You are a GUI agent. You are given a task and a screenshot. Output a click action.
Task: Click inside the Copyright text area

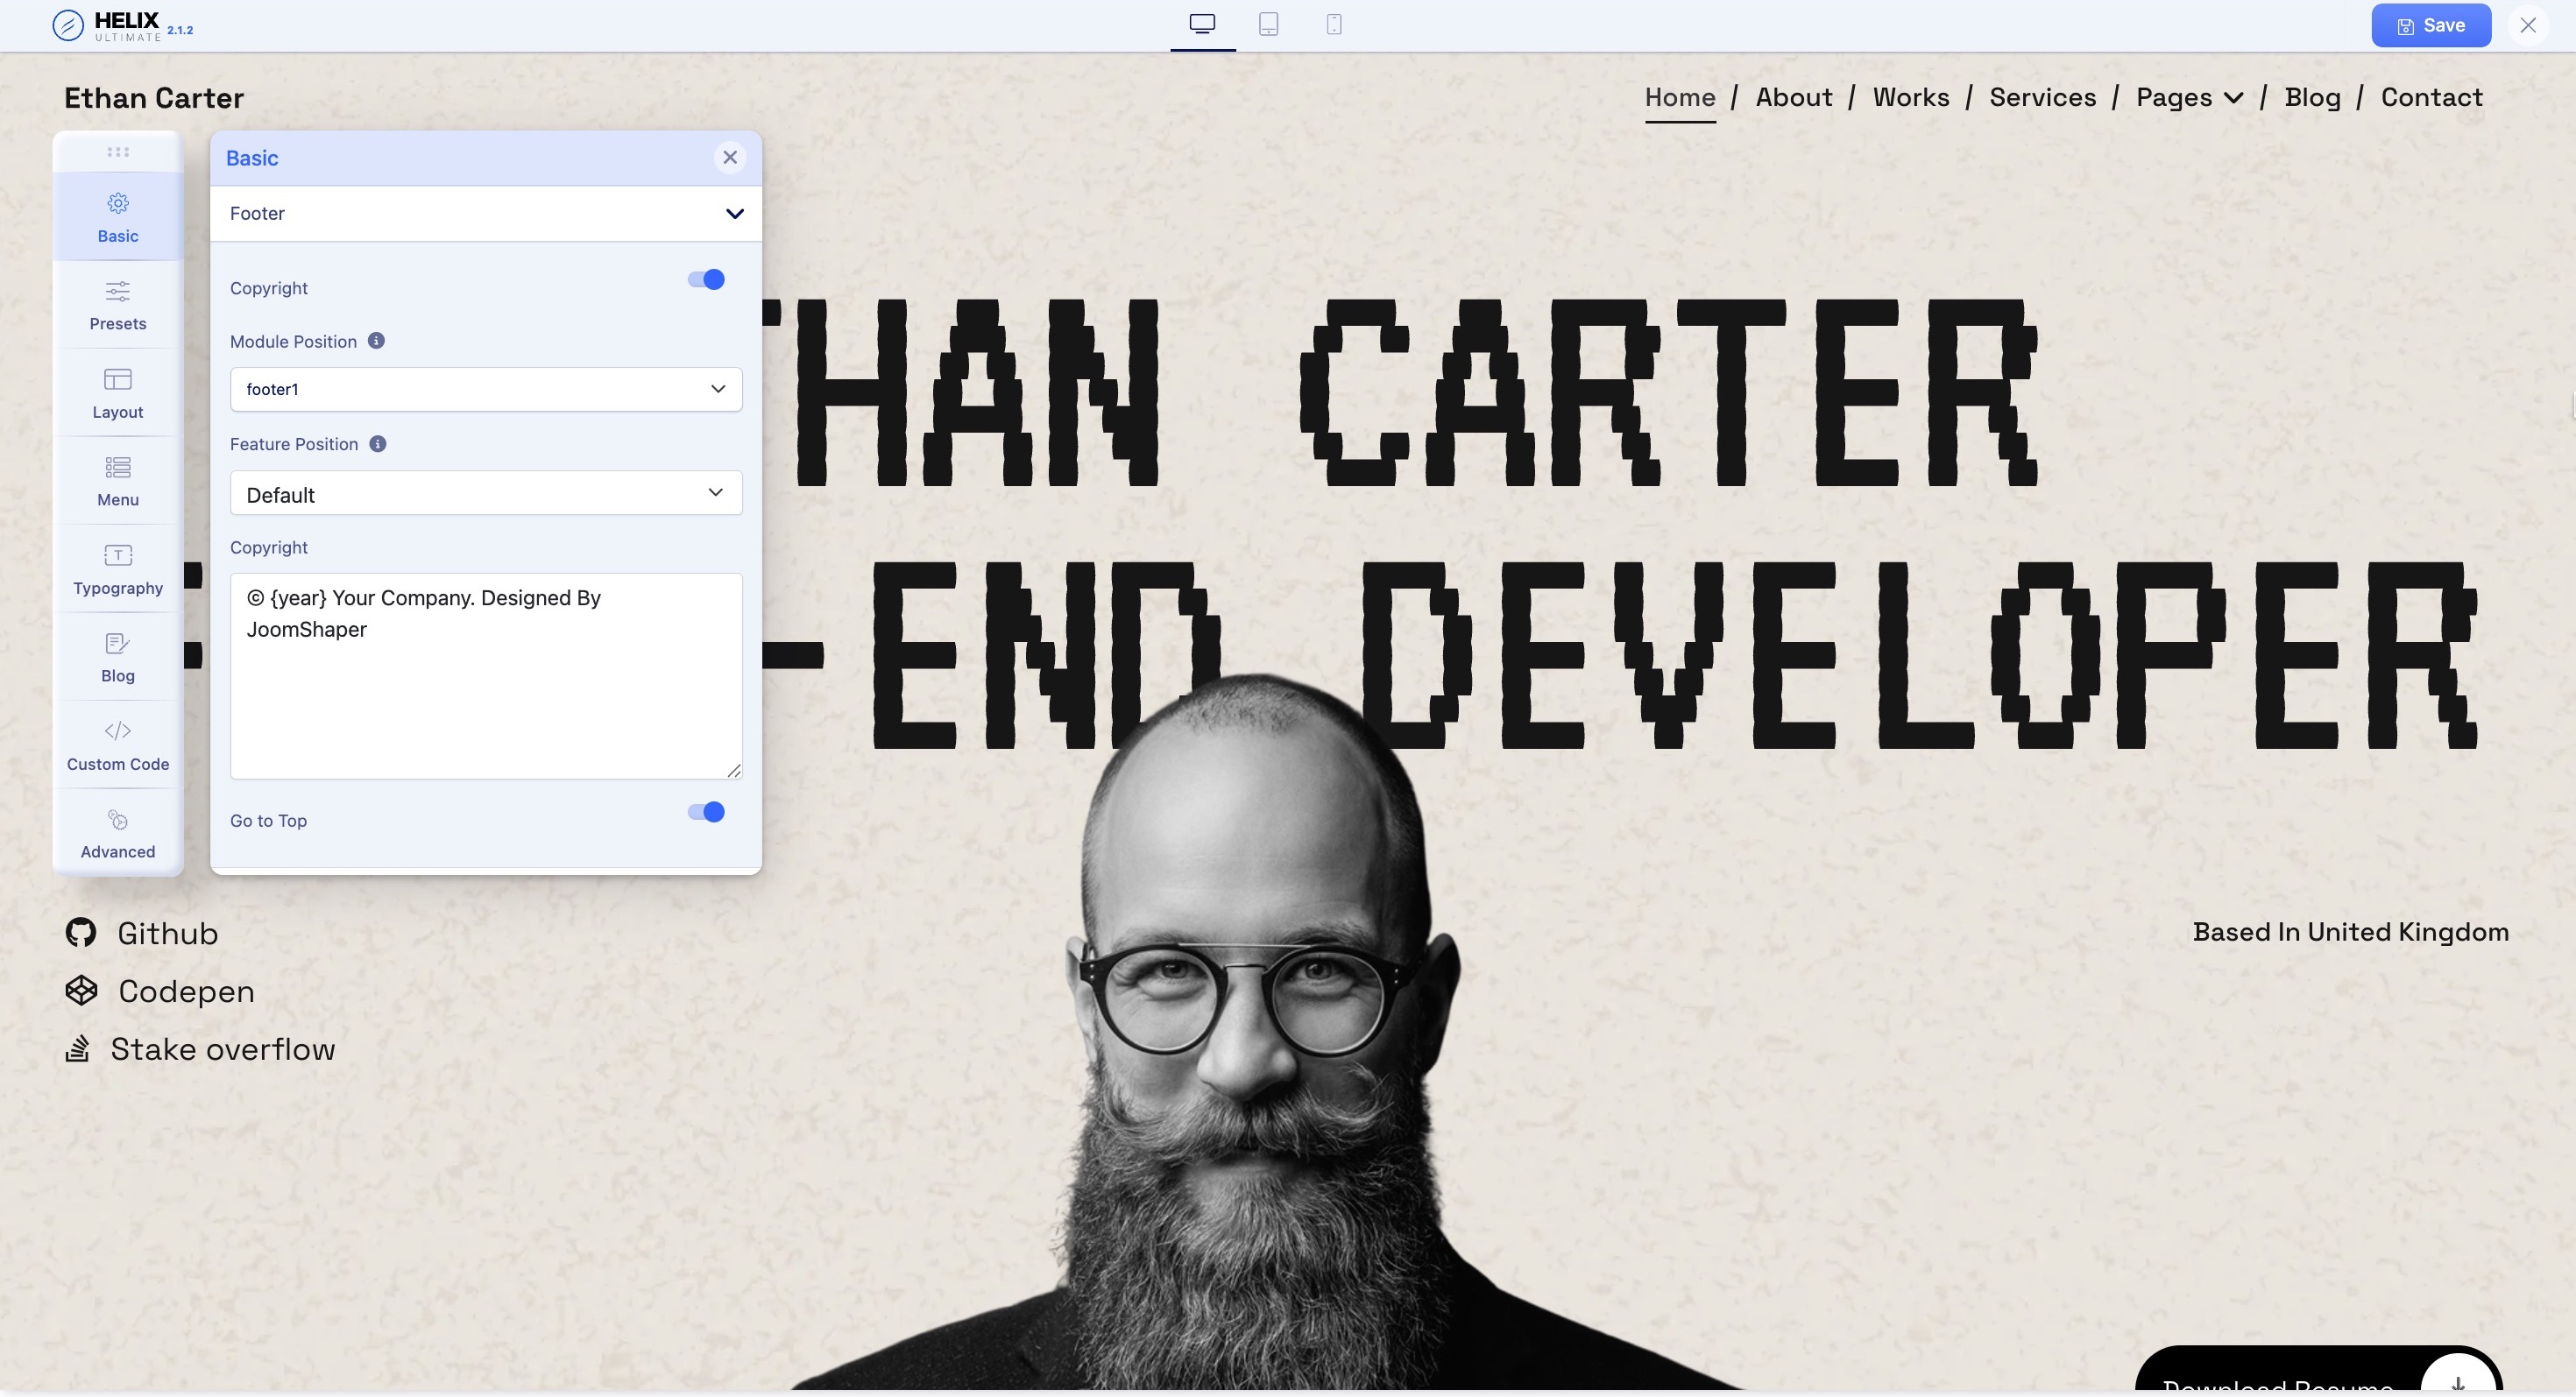[x=486, y=689]
